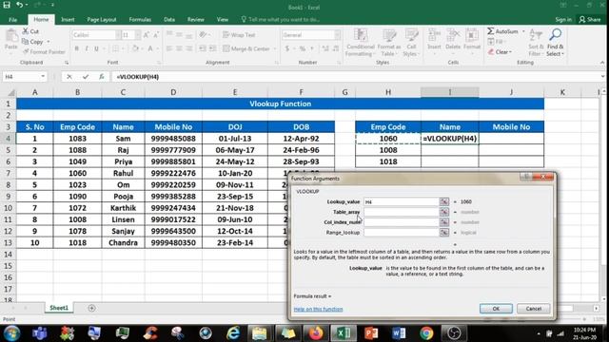
Task: Open Chrome from the taskbar
Action: pos(426,333)
